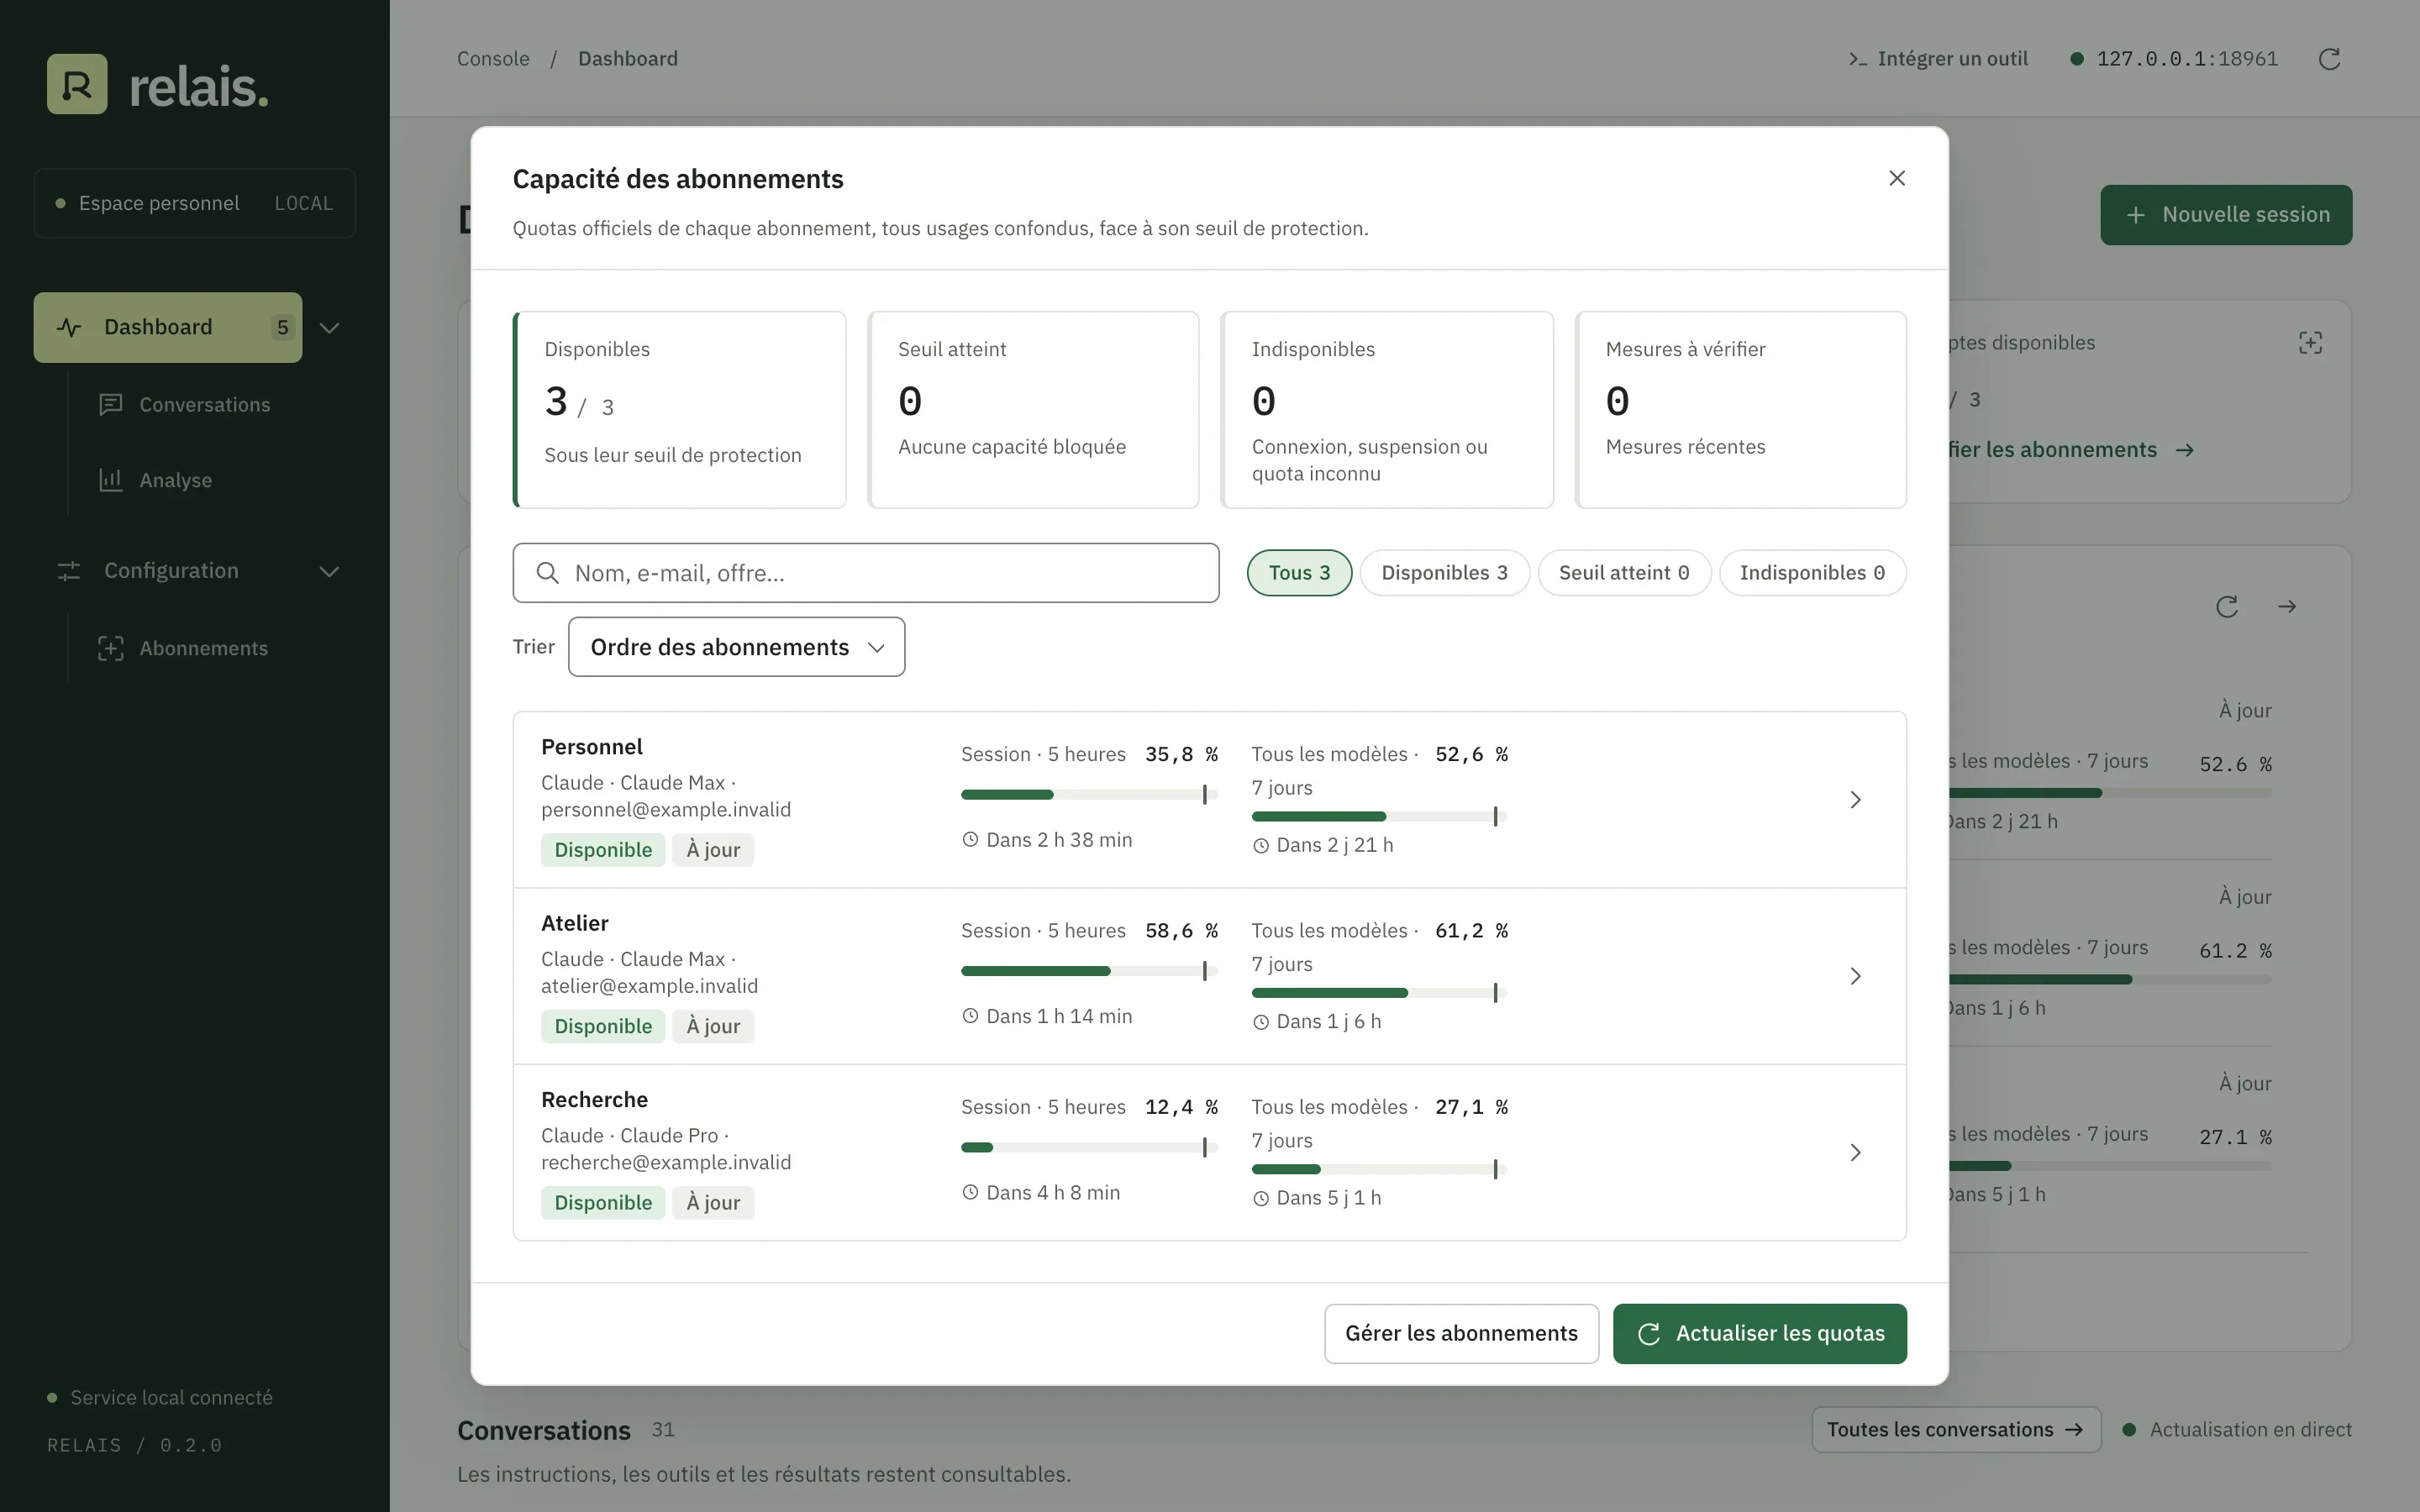Image resolution: width=2420 pixels, height=1512 pixels.
Task: Collapse the Dashboard section chevron
Action: click(329, 328)
